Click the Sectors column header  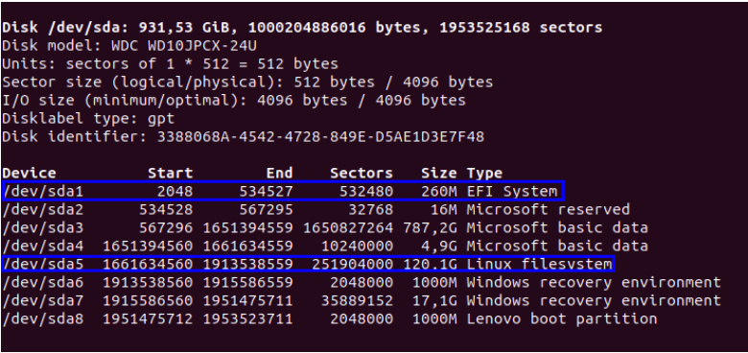[x=362, y=173]
